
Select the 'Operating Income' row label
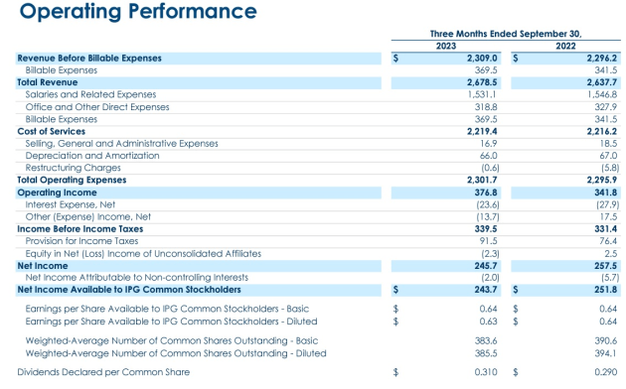[x=57, y=193]
